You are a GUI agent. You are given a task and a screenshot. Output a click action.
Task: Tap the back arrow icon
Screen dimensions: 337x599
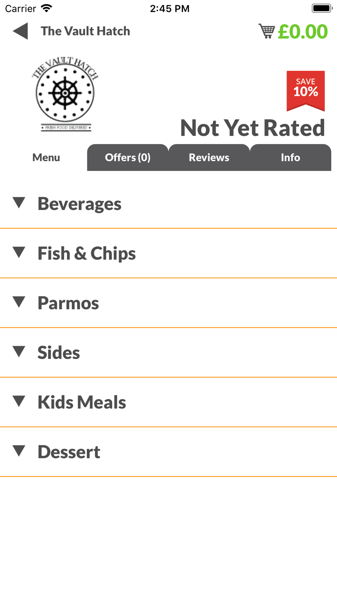click(20, 31)
